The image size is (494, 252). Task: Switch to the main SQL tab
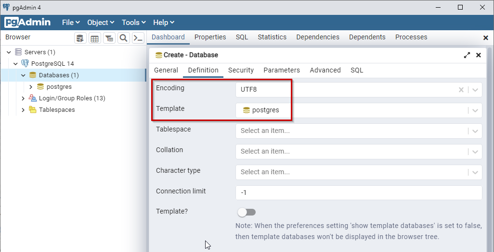click(242, 37)
